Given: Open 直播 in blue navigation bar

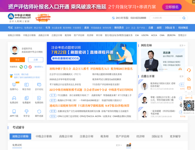Looking at the screenshot, I should pos(151,28).
